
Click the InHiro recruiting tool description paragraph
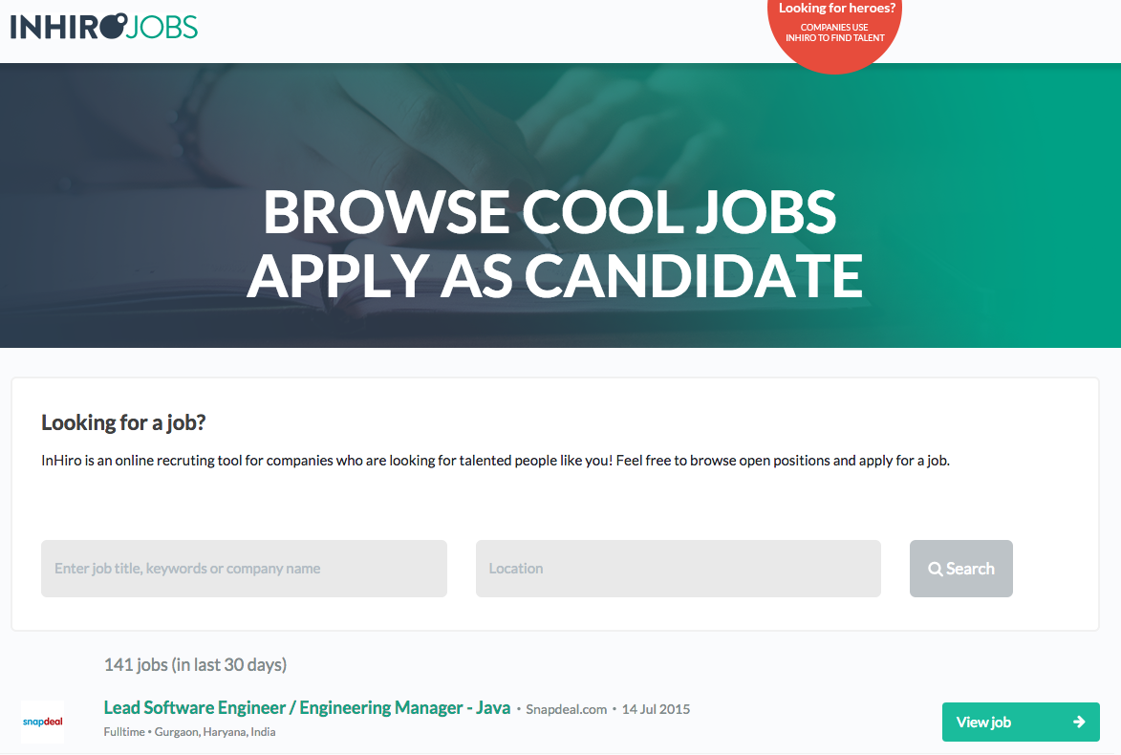(x=495, y=460)
